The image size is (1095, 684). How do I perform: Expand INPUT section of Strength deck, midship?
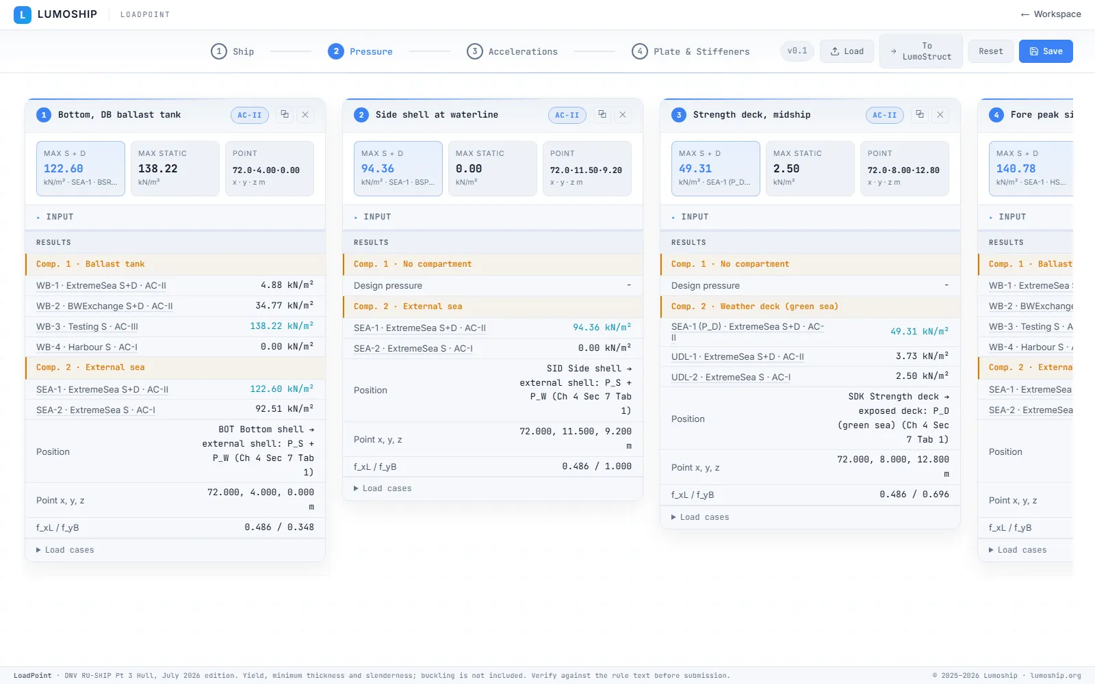[810, 217]
